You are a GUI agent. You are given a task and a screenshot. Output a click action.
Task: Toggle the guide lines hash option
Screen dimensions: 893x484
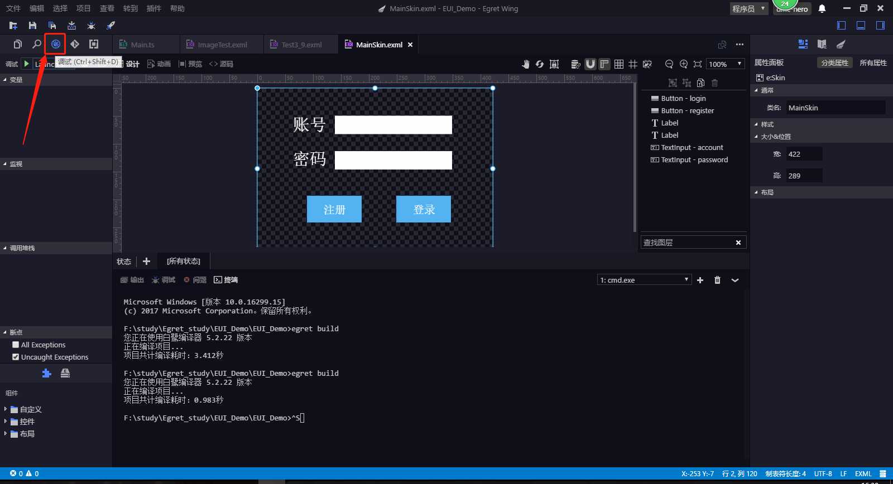point(633,64)
